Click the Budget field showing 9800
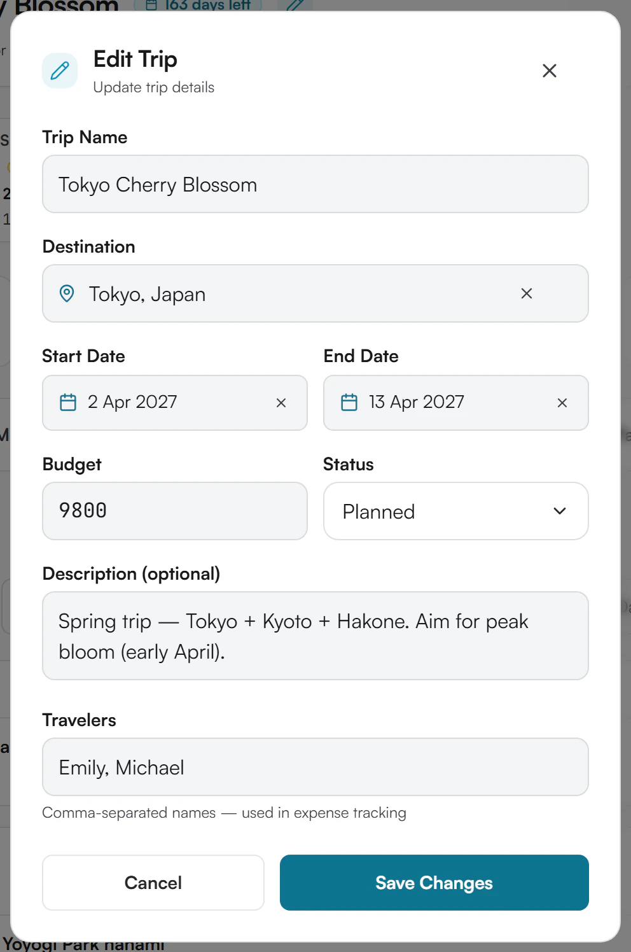This screenshot has width=631, height=952. click(x=175, y=511)
